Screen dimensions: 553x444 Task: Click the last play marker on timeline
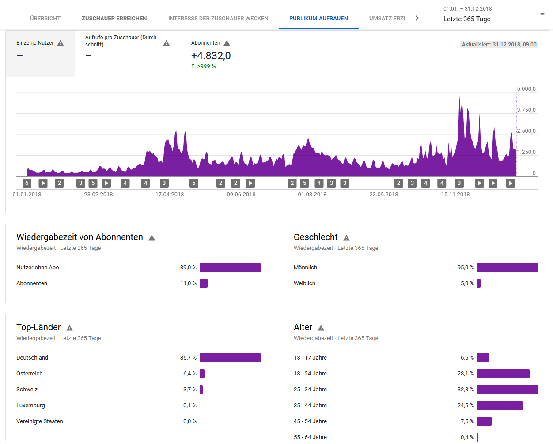[x=510, y=183]
